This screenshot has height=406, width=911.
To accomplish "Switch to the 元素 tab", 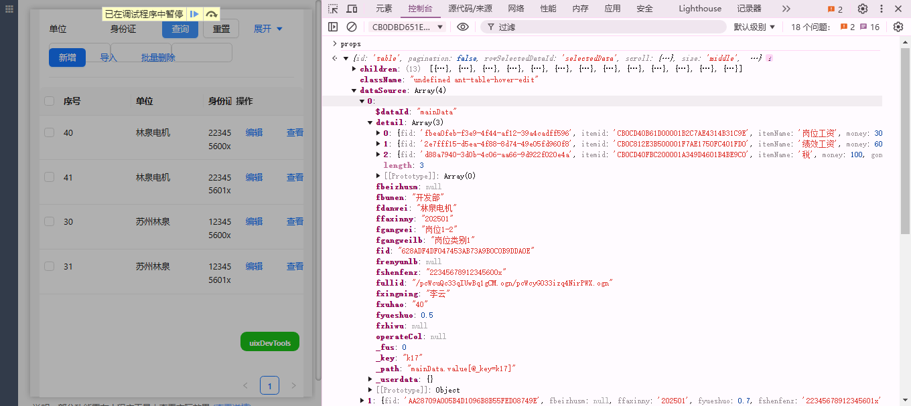I will coord(384,9).
